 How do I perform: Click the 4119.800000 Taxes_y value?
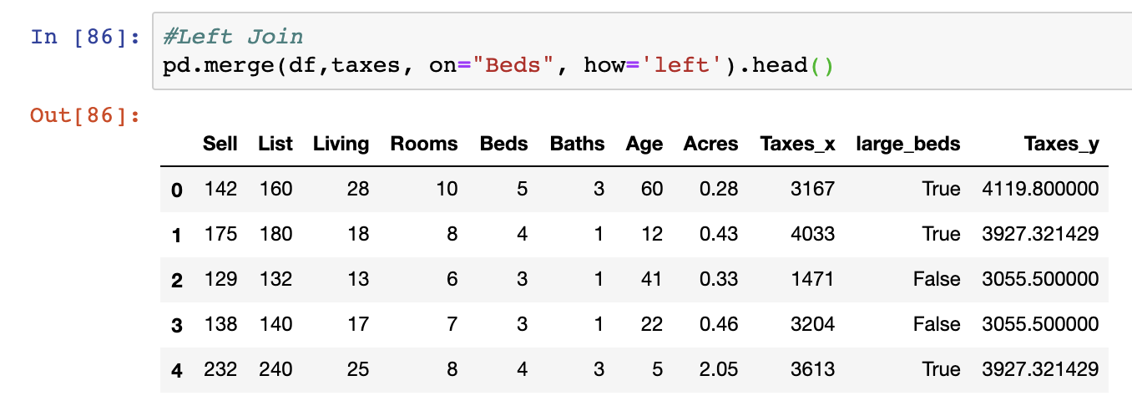pyautogui.click(x=1041, y=189)
